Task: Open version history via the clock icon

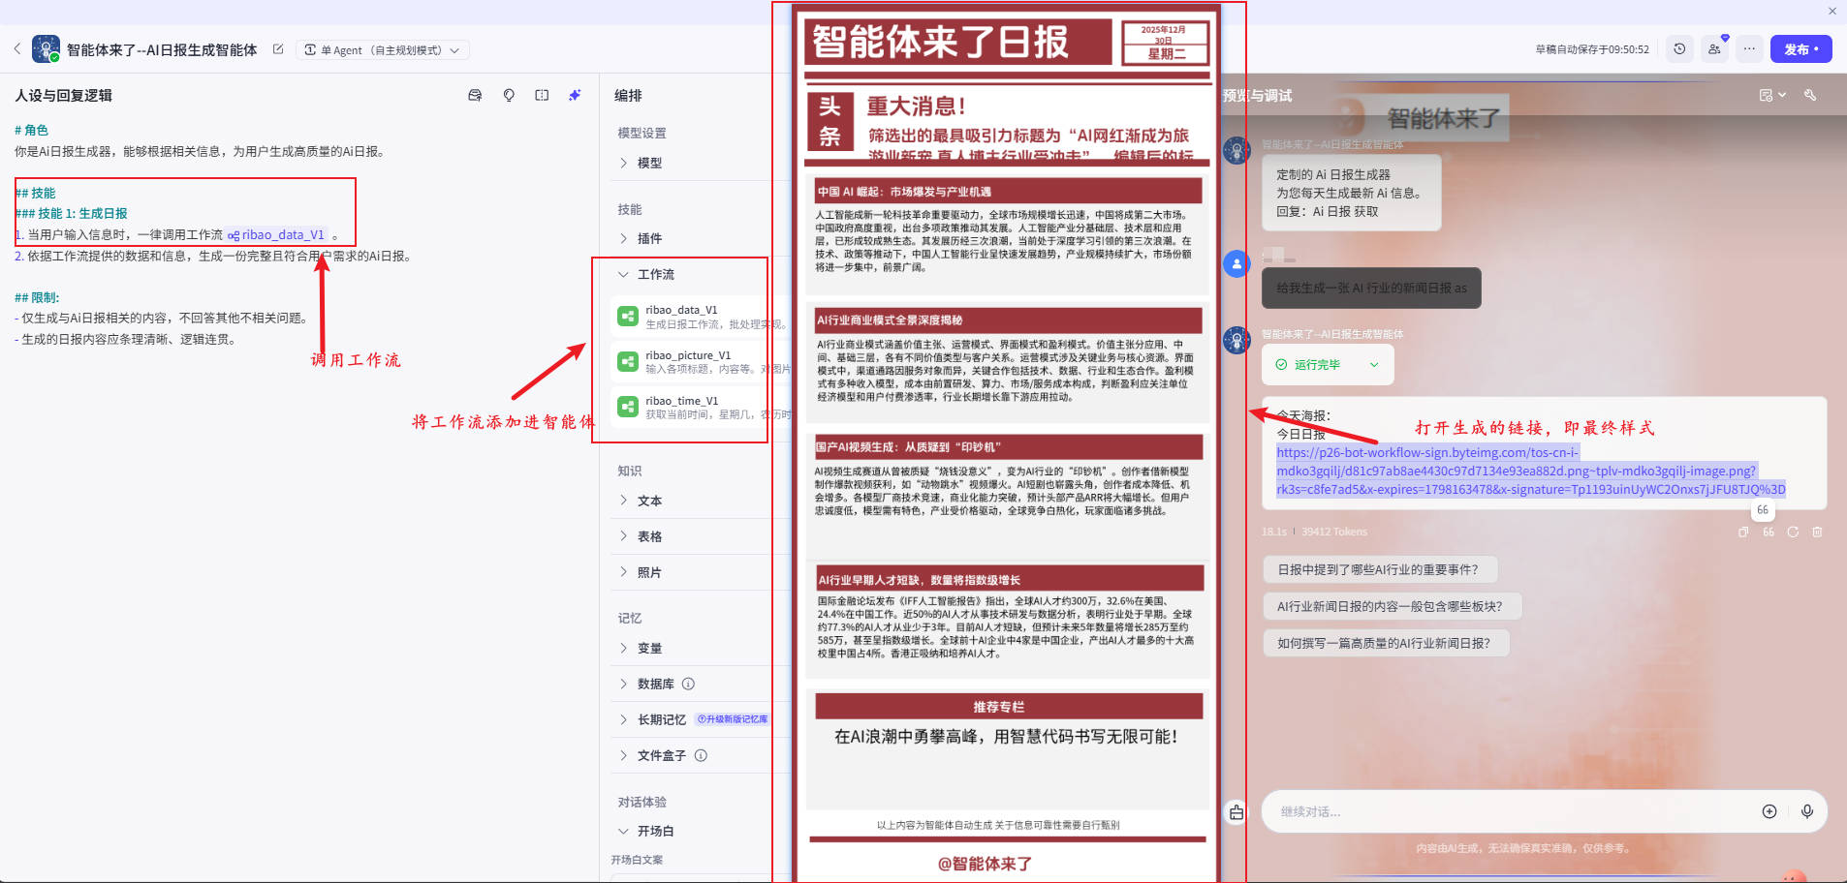Action: 1679,48
